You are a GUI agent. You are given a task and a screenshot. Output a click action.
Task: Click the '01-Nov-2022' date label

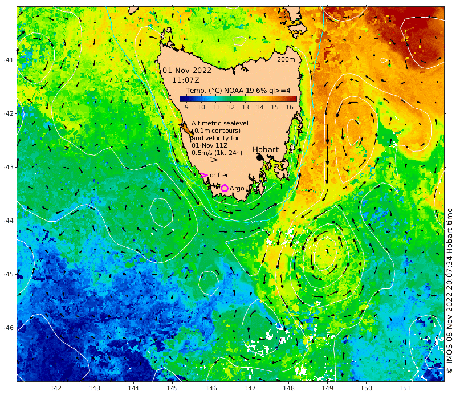pos(187,70)
